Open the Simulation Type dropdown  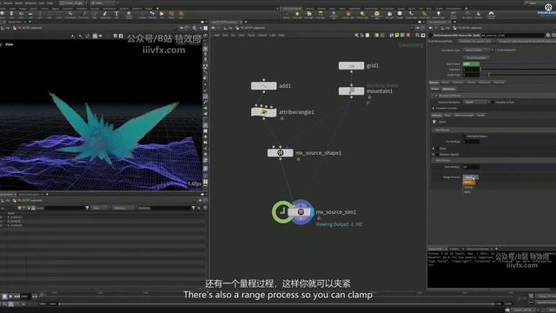pyautogui.click(x=476, y=50)
